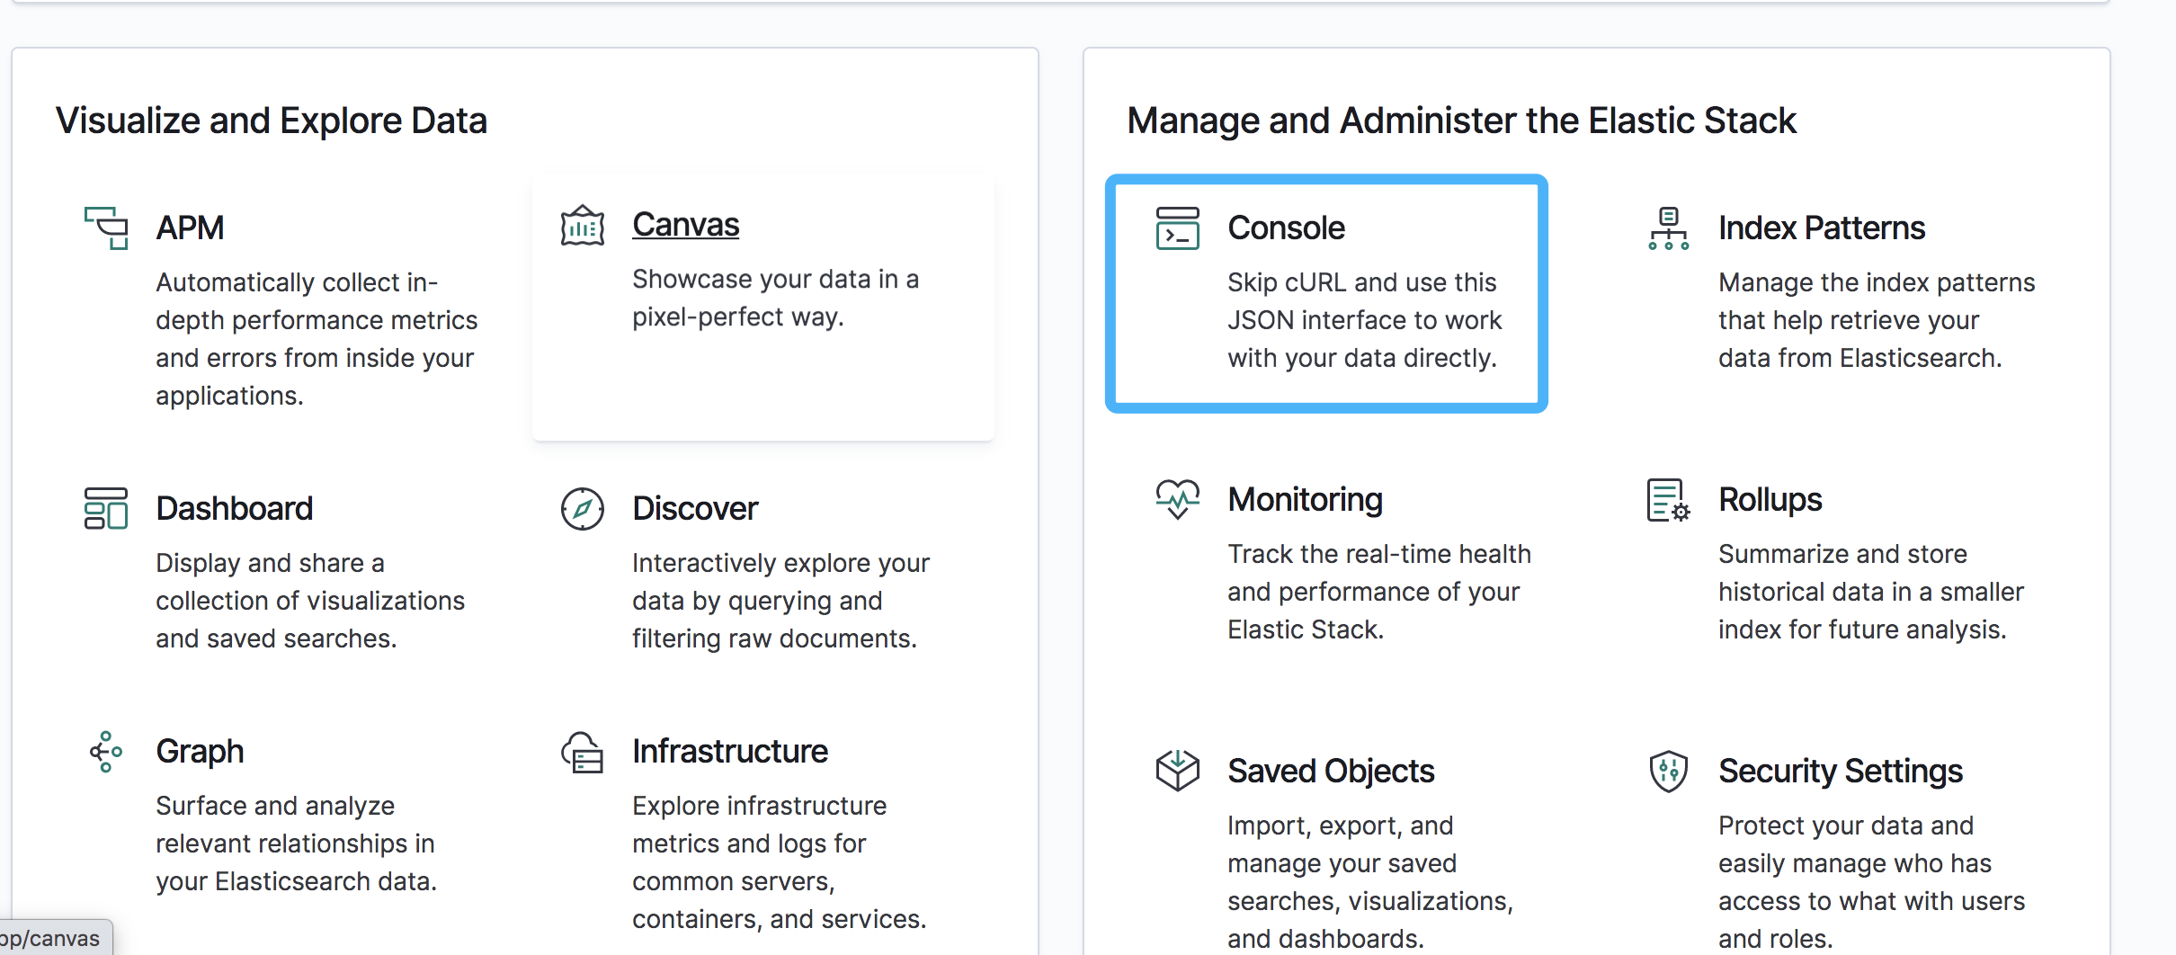Open the Discover app title
This screenshot has height=955, width=2176.
point(695,509)
